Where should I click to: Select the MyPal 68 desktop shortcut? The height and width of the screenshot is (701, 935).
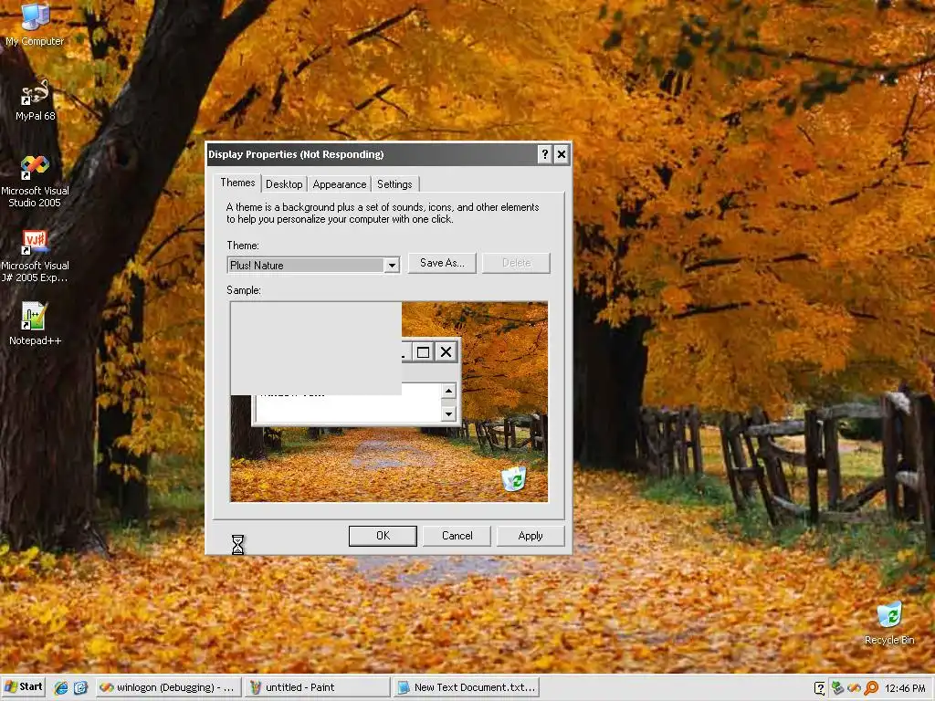tap(35, 100)
